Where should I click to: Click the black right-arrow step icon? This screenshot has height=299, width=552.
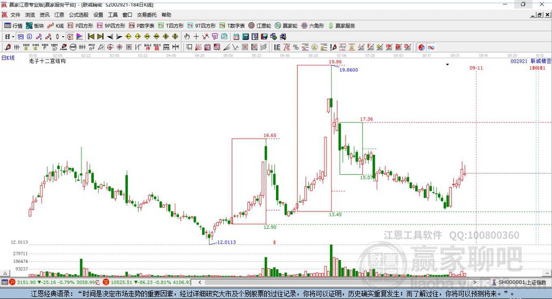(119, 37)
